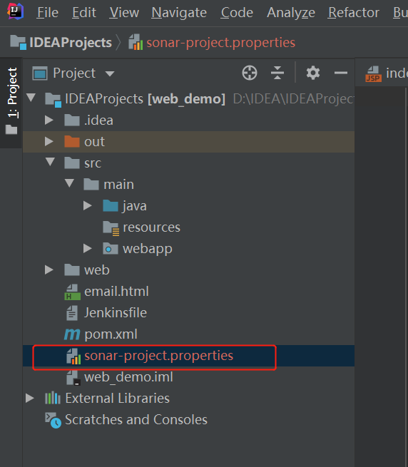Hide the Project panel with minus icon
The height and width of the screenshot is (467, 408).
[x=341, y=73]
